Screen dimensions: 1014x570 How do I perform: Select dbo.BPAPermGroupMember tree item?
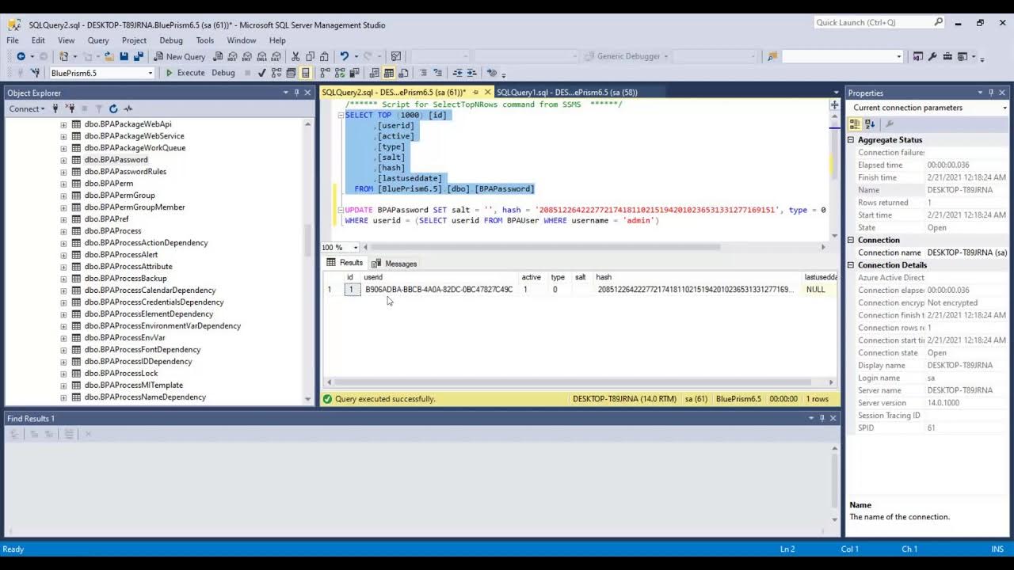tap(135, 207)
